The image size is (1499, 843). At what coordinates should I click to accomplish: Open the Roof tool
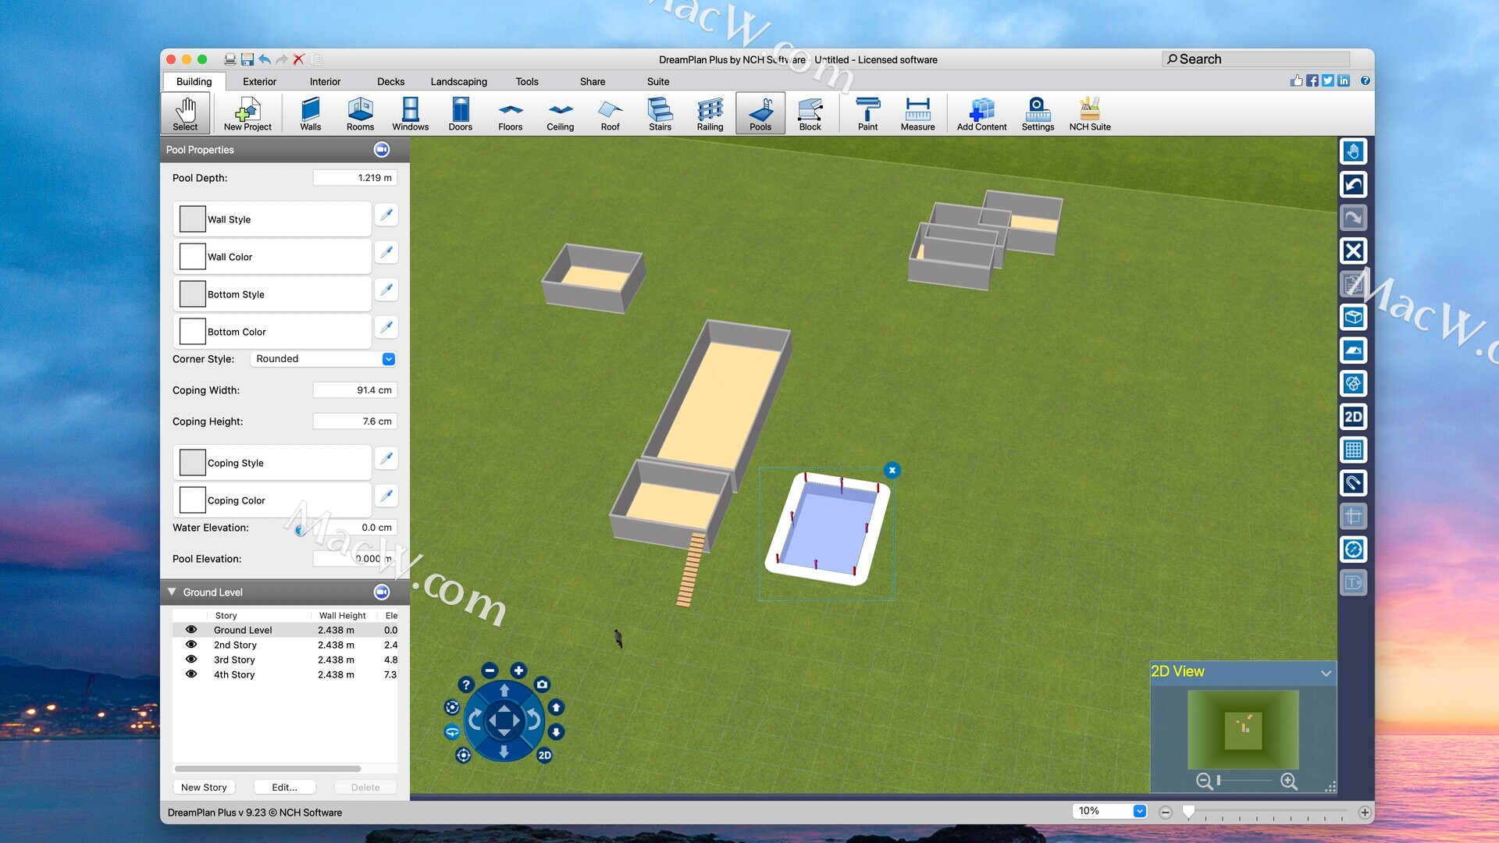[610, 114]
